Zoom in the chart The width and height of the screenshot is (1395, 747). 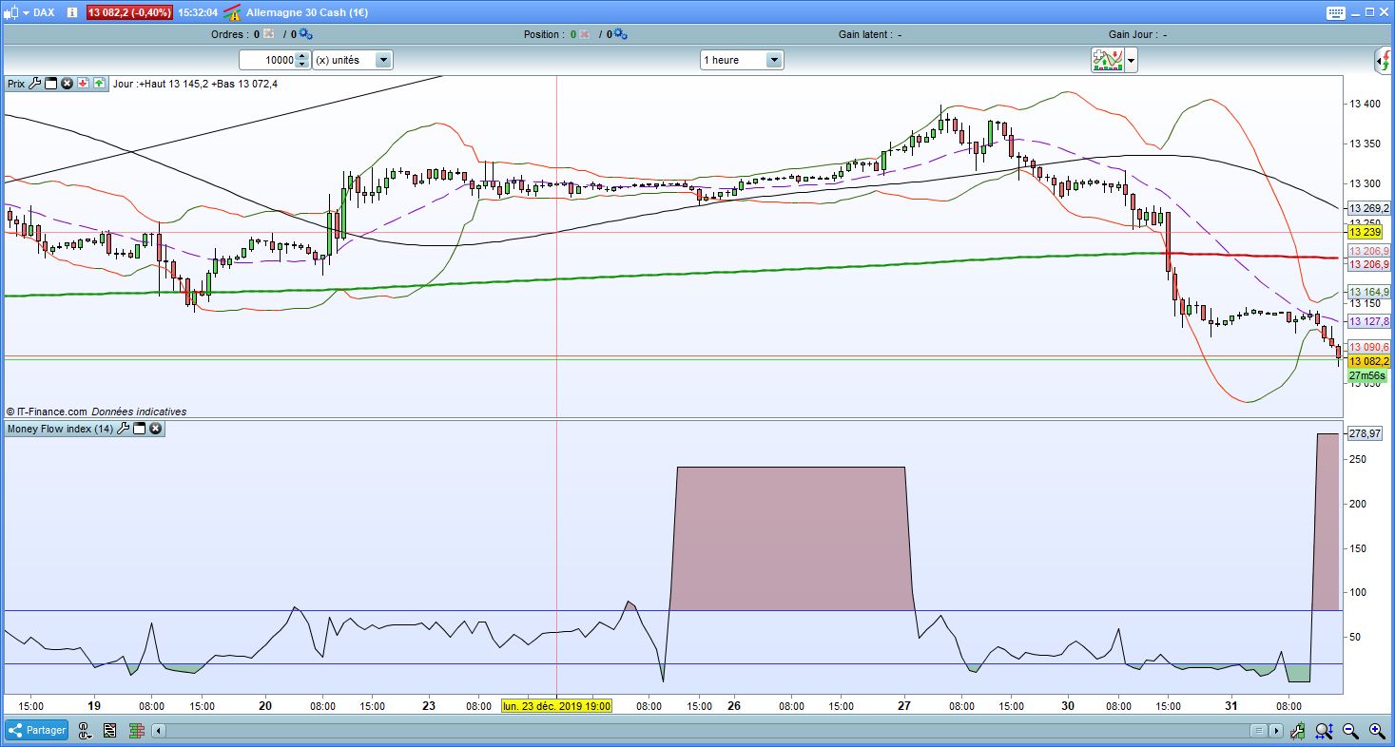coord(1376,730)
